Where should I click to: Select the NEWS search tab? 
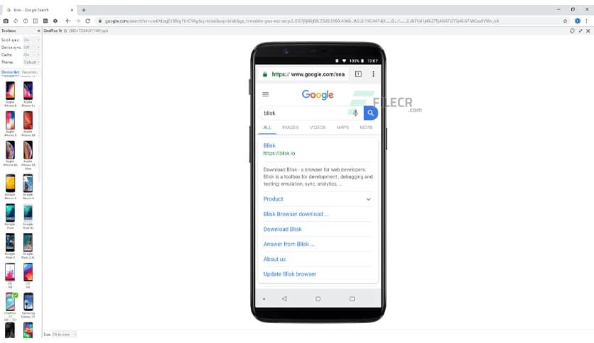coord(366,128)
